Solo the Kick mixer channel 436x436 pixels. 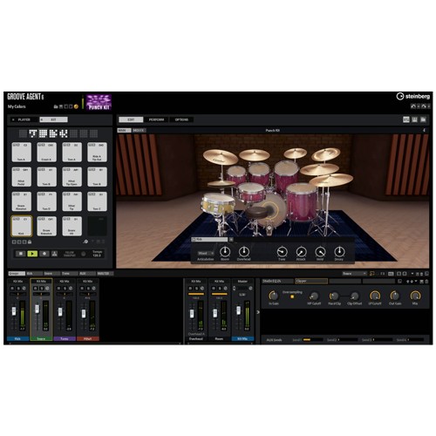point(18,289)
